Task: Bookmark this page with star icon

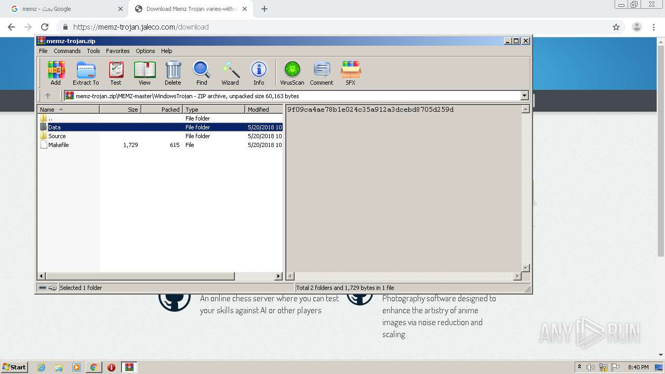Action: 616,27
